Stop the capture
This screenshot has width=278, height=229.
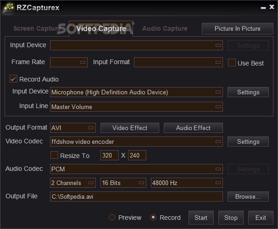click(x=231, y=218)
